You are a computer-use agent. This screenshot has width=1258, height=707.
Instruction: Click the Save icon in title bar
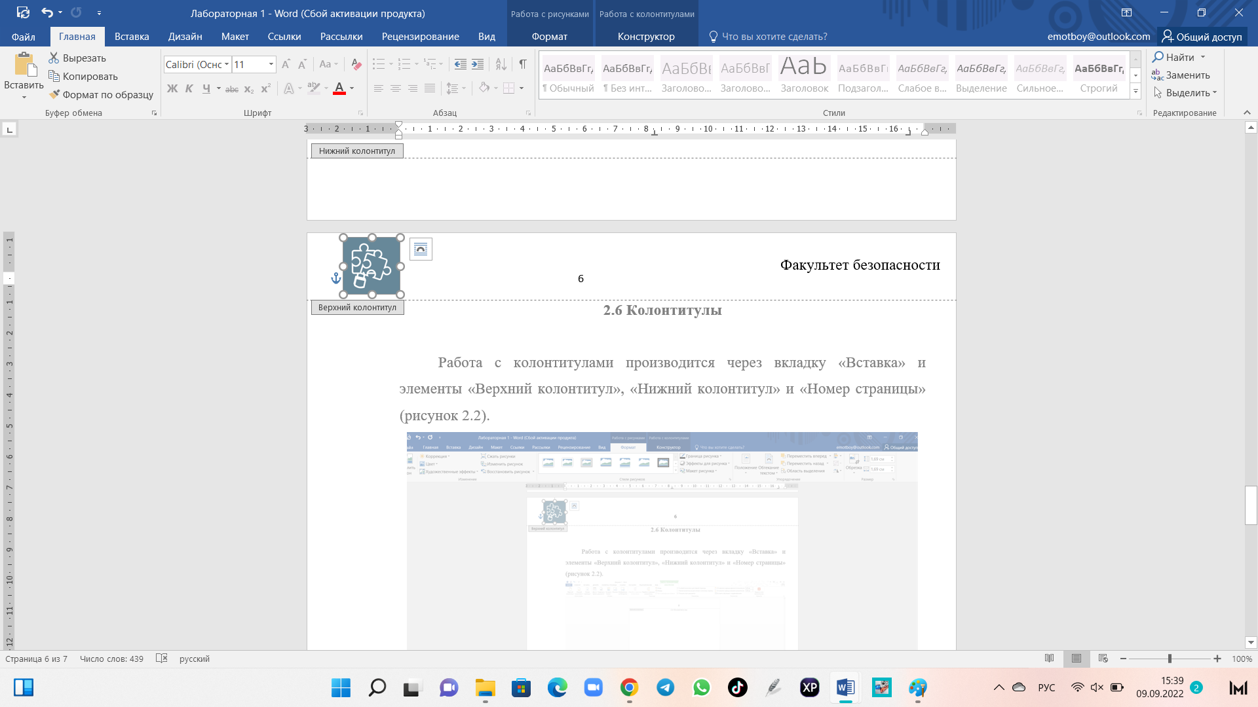[x=23, y=12]
